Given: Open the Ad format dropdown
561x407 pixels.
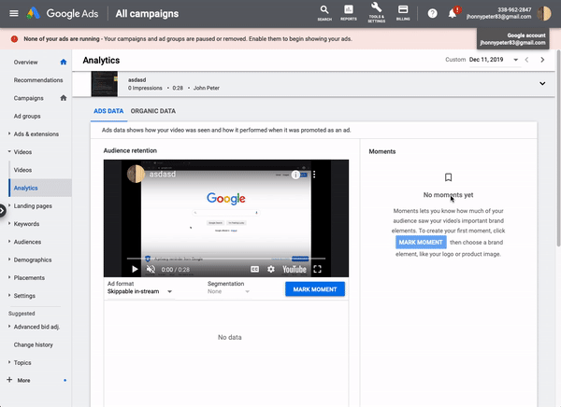Looking at the screenshot, I should coord(142,291).
